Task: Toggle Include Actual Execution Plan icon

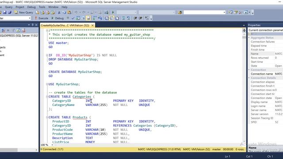Action: tap(95, 18)
